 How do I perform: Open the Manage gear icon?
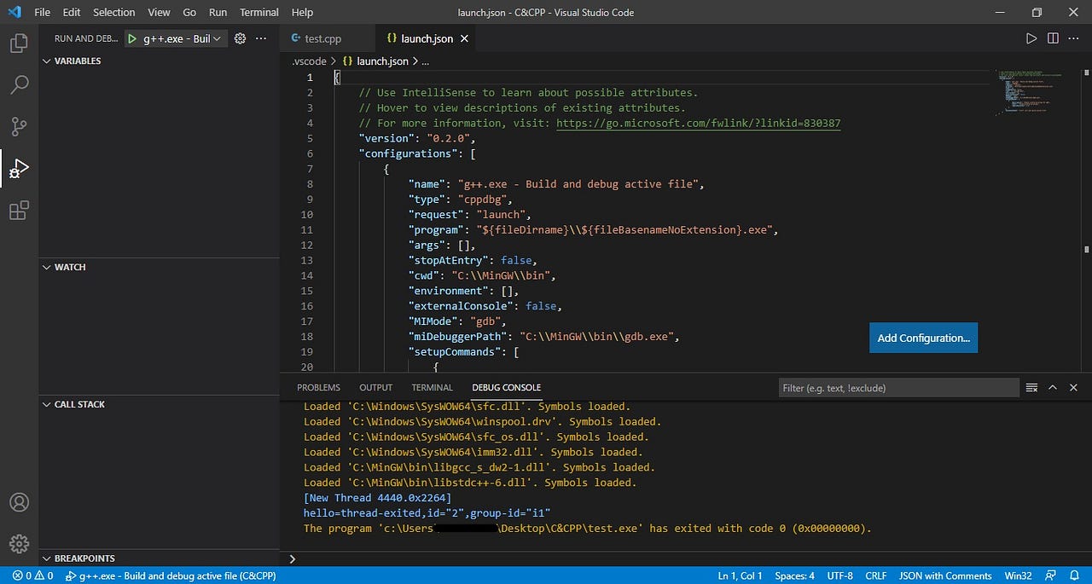point(19,543)
